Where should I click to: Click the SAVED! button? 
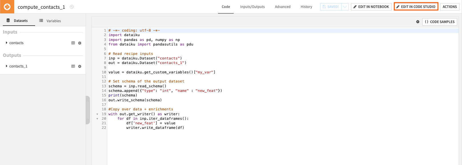pos(331,7)
